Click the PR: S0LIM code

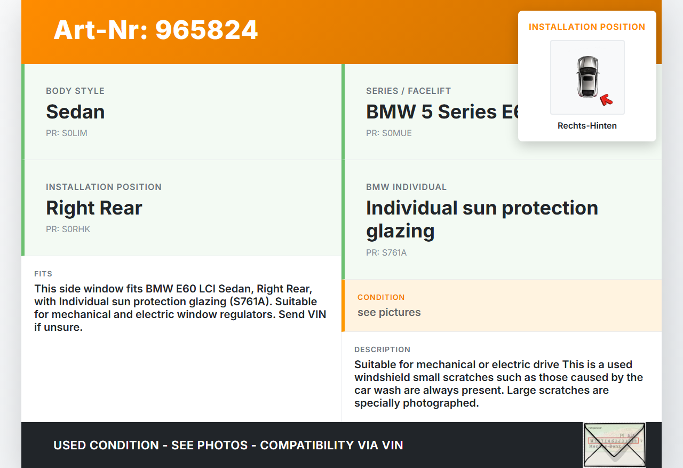pos(67,133)
